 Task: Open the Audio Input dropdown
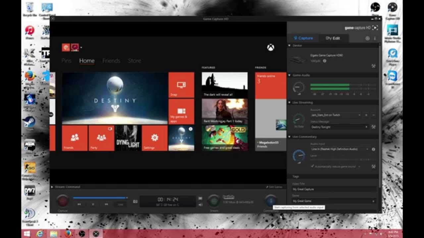pos(340,149)
